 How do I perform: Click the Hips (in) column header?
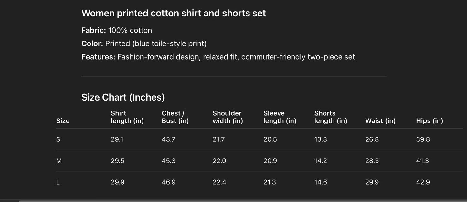coord(430,121)
